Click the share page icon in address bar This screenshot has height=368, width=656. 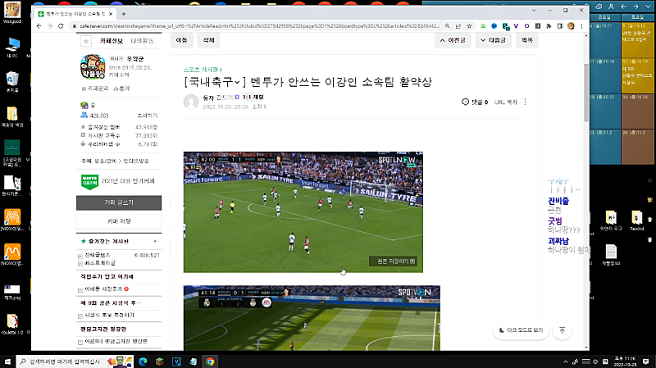(x=458, y=26)
